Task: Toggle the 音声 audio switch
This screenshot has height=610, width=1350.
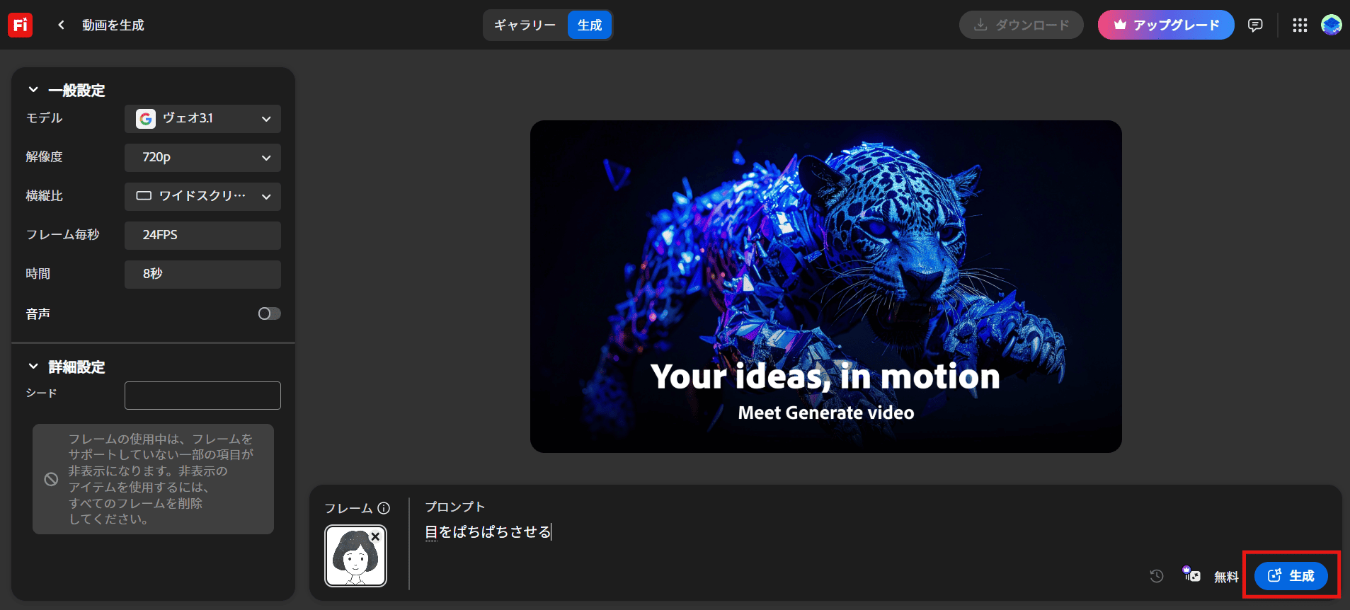Action: click(269, 313)
